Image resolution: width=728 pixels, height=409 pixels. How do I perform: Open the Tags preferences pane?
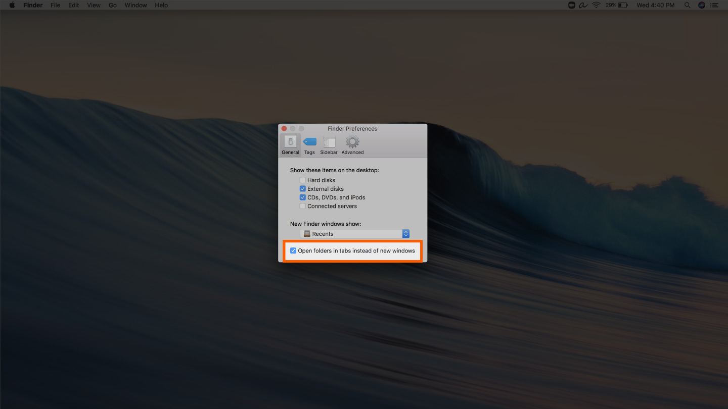pyautogui.click(x=309, y=144)
